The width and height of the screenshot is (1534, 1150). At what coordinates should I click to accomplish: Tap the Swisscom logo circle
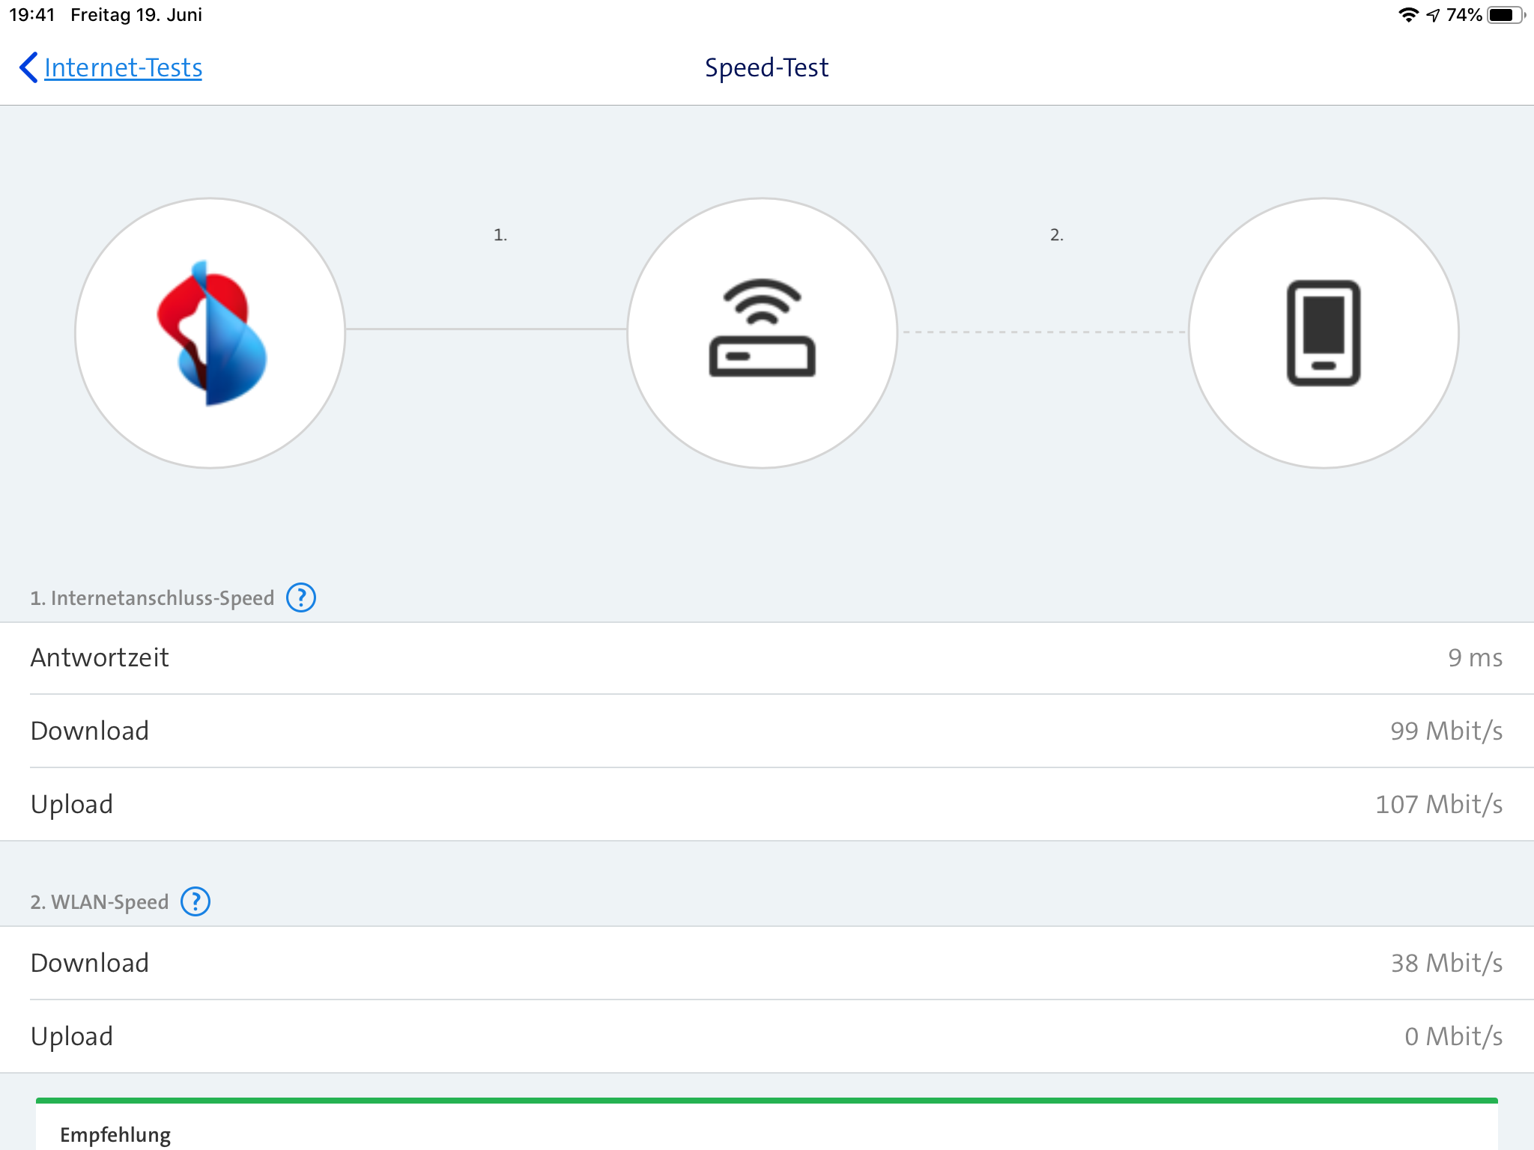[210, 333]
